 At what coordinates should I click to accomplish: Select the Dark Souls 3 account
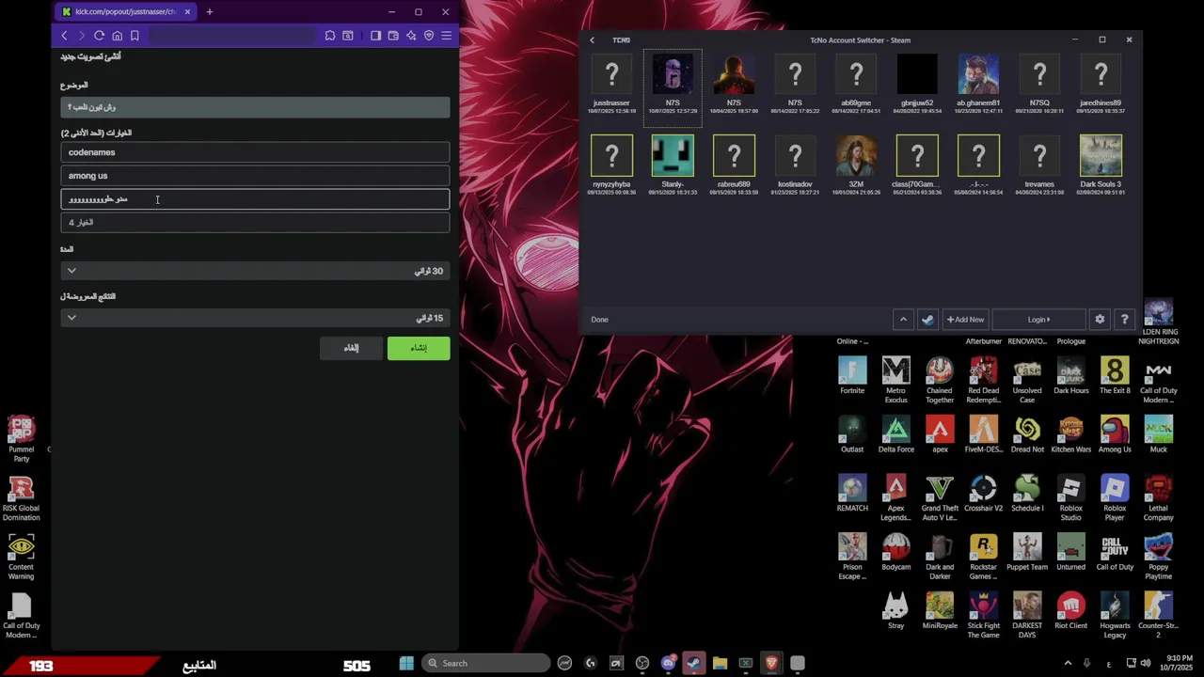click(x=1101, y=165)
